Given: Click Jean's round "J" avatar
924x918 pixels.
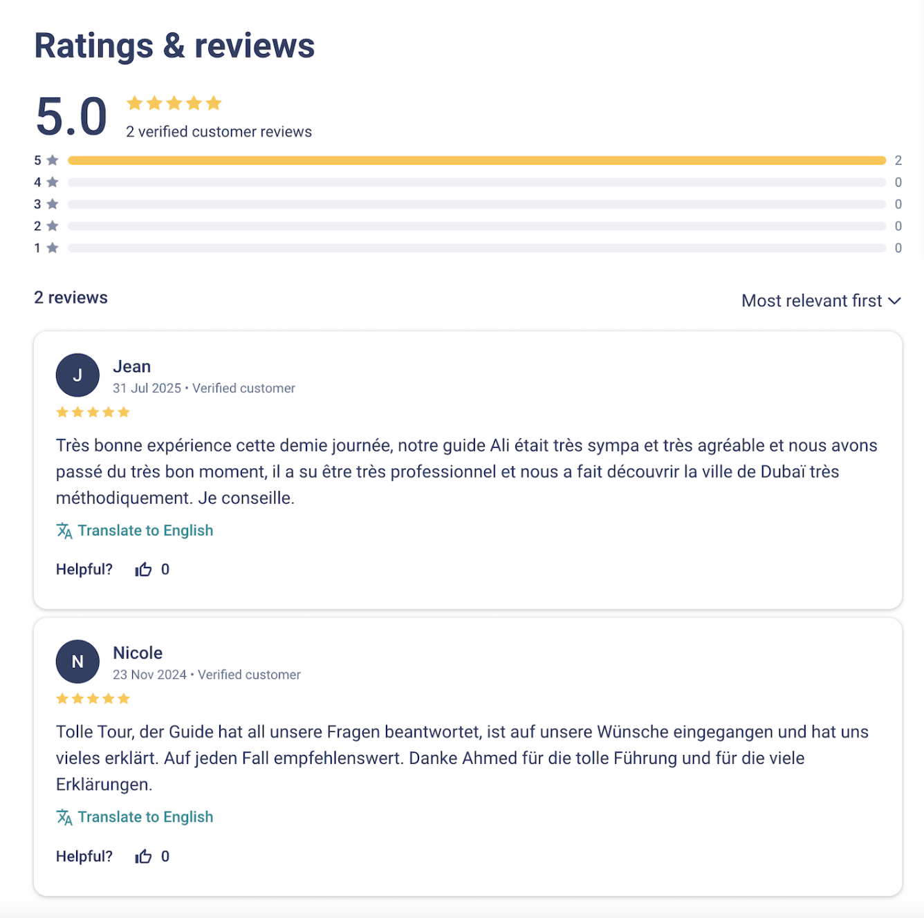Looking at the screenshot, I should tap(77, 375).
